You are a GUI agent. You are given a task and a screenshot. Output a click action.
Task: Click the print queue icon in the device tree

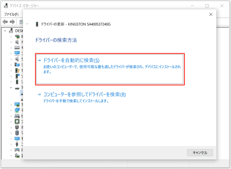click(17, 150)
